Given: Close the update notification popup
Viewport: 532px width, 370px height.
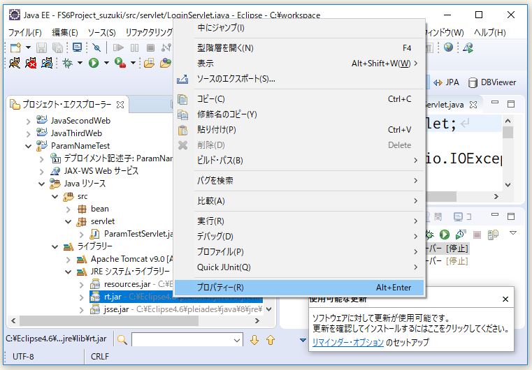Looking at the screenshot, I should coord(505,299).
